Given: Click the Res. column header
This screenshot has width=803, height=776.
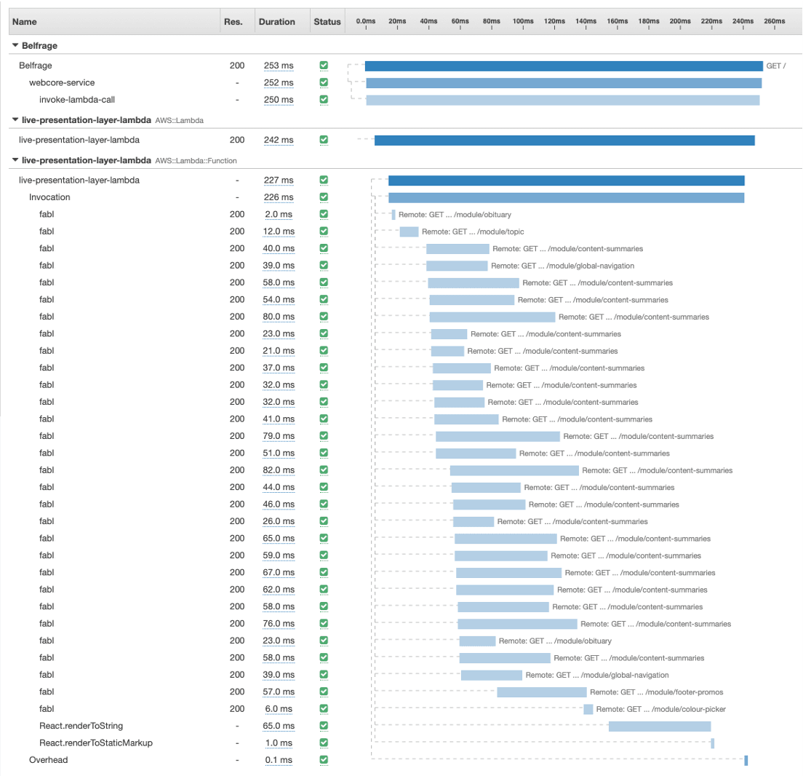Looking at the screenshot, I should 235,21.
